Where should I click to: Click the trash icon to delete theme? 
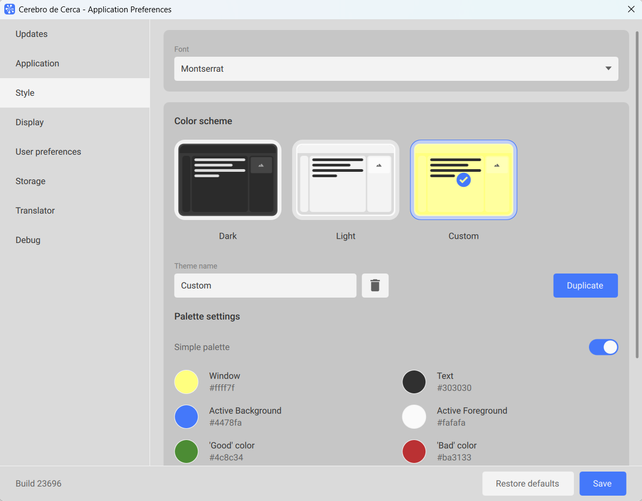click(x=375, y=285)
